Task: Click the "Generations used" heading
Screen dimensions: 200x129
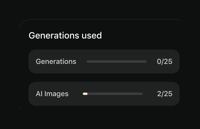Action: tap(65, 36)
